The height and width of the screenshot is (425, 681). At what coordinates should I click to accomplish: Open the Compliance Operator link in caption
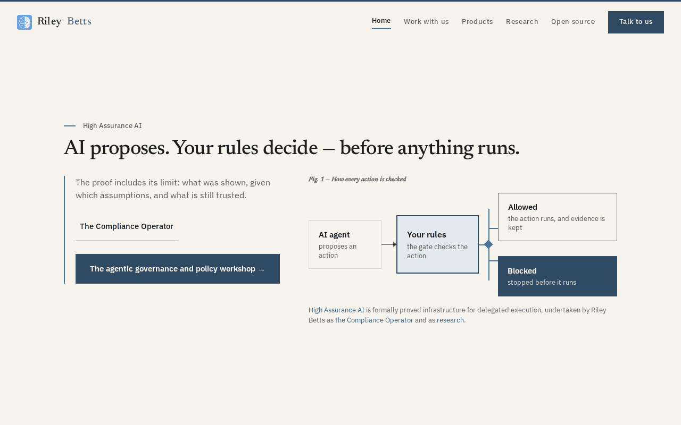click(x=374, y=320)
